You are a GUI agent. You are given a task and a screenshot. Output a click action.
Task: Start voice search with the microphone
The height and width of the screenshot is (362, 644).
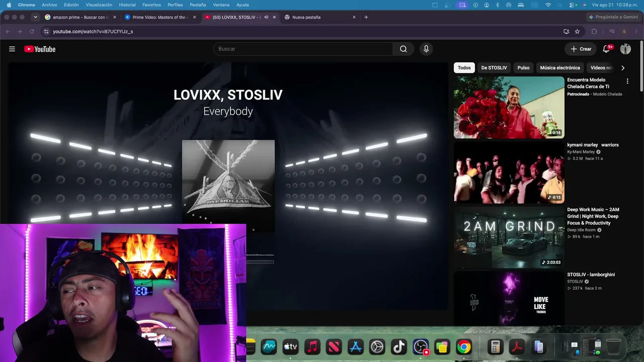(426, 49)
